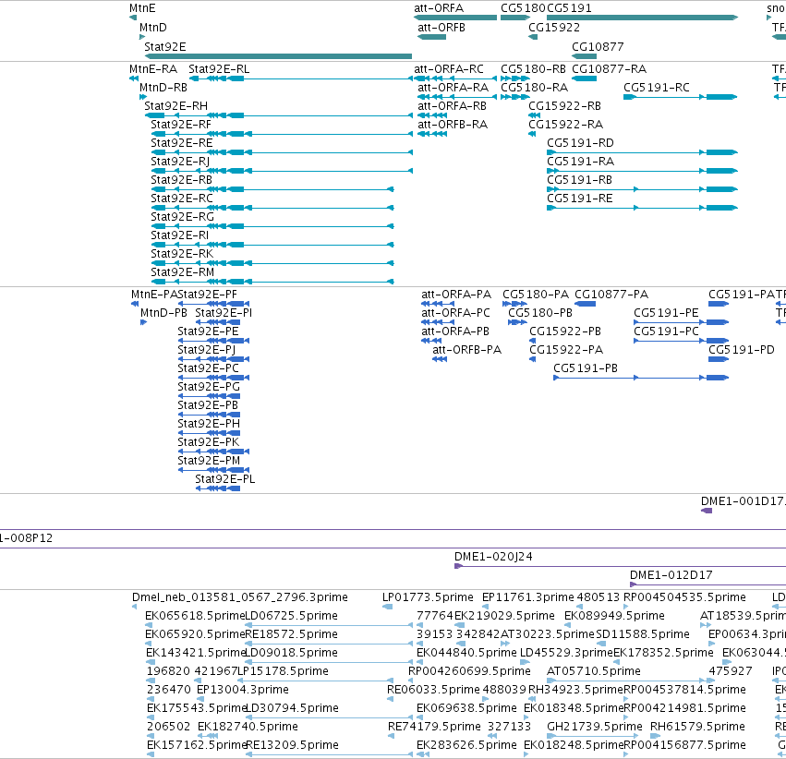This screenshot has width=786, height=759.
Task: Select protein CG5191-PB
Action: [641, 378]
